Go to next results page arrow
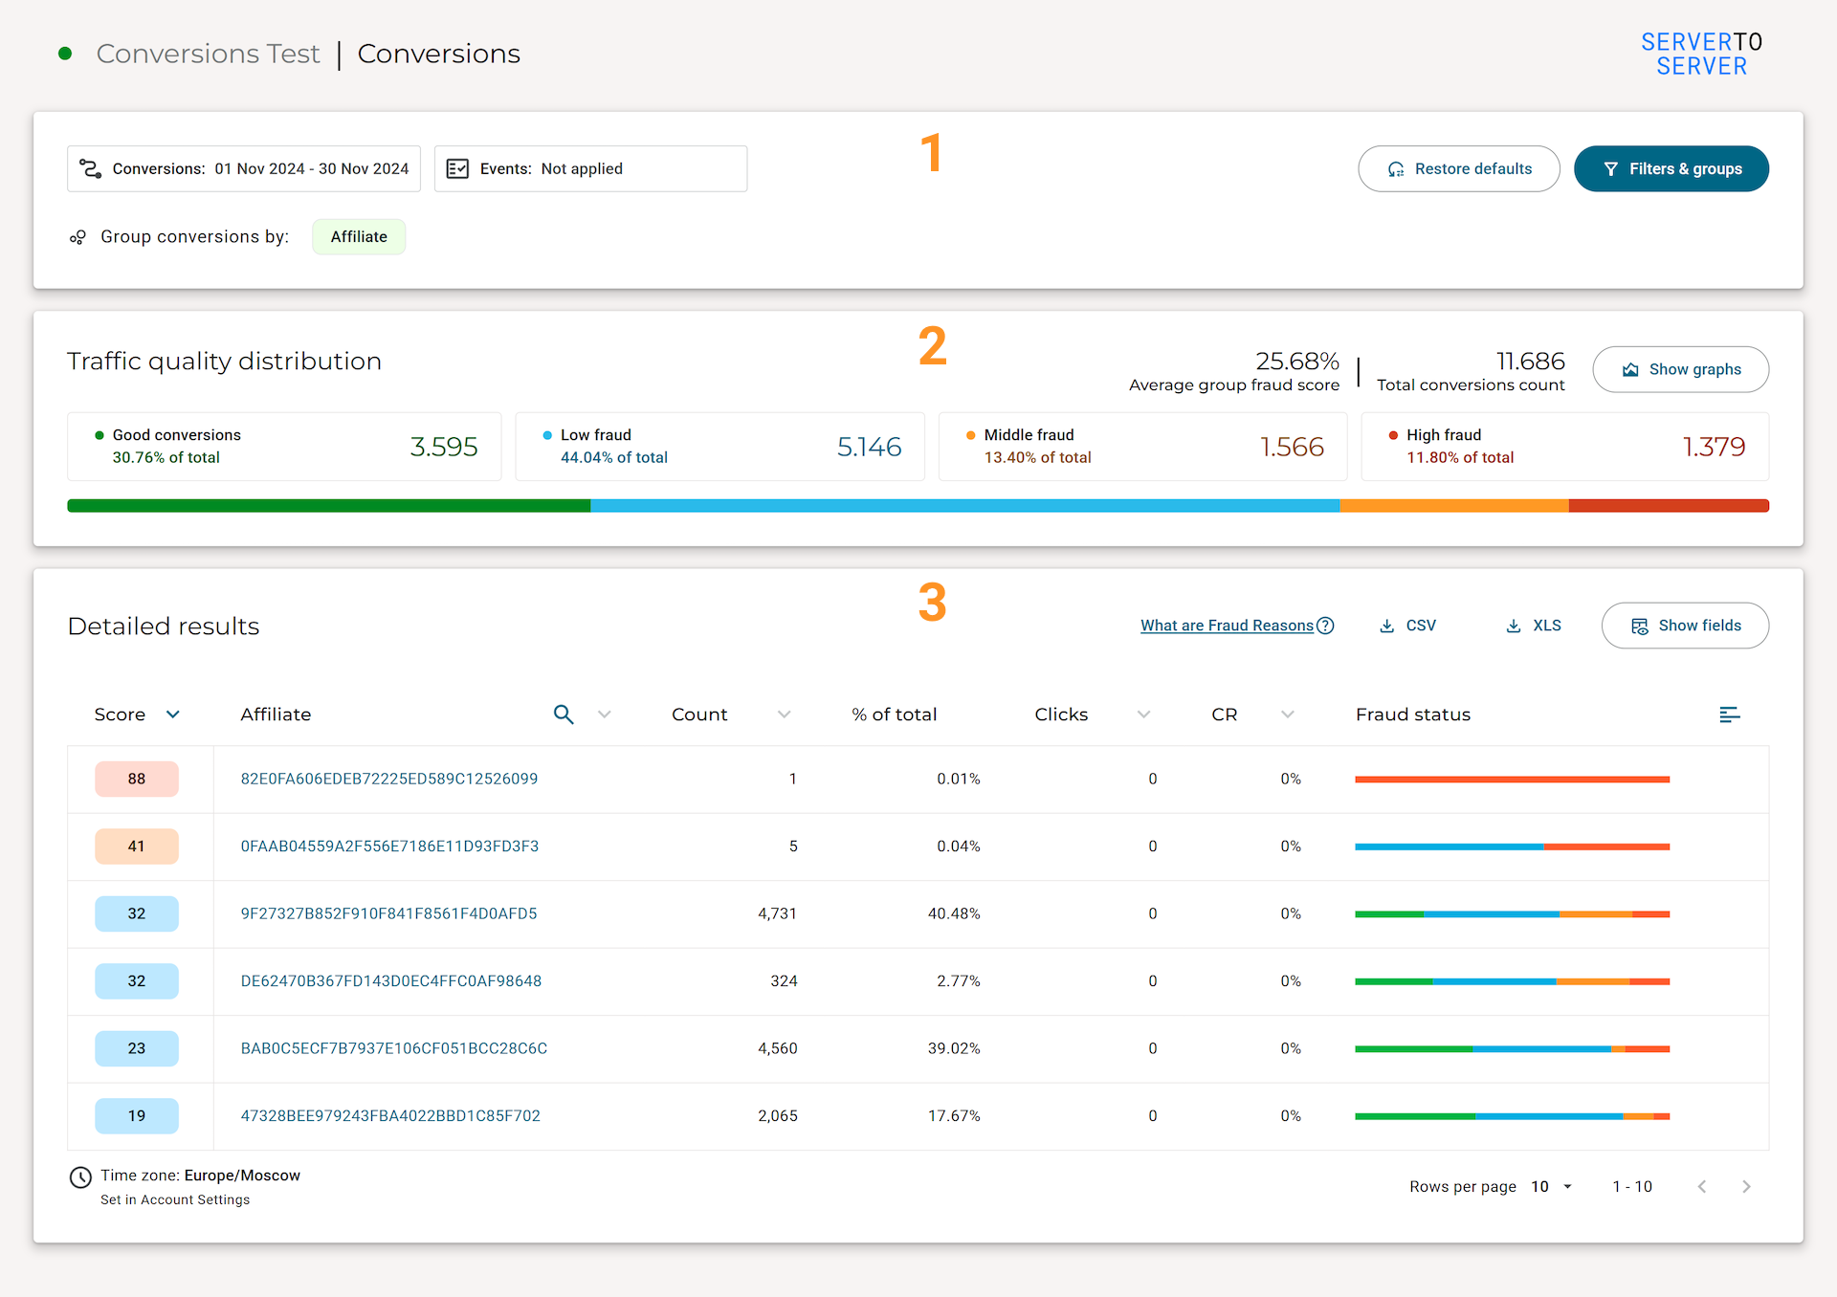The height and width of the screenshot is (1297, 1837). [x=1746, y=1186]
